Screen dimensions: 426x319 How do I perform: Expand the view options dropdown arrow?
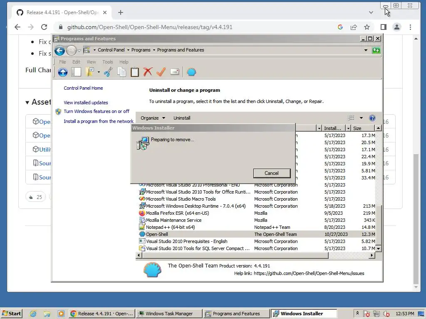(361, 118)
